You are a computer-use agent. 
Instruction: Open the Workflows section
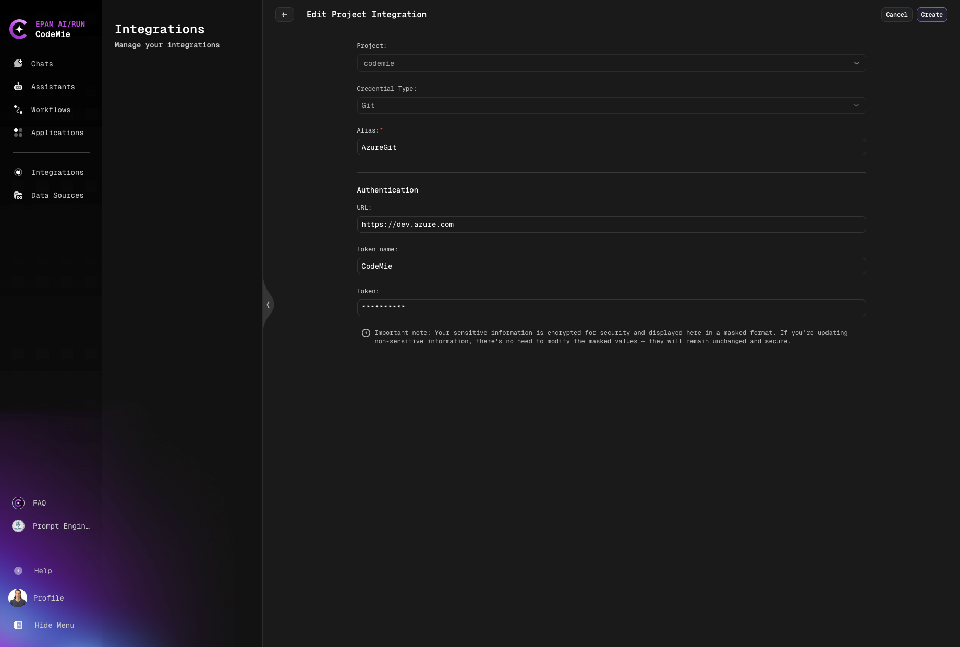coord(51,110)
